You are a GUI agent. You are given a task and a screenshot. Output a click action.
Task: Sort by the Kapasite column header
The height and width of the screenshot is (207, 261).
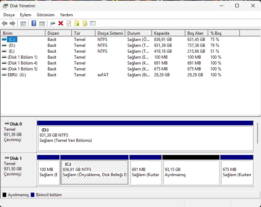click(168, 33)
